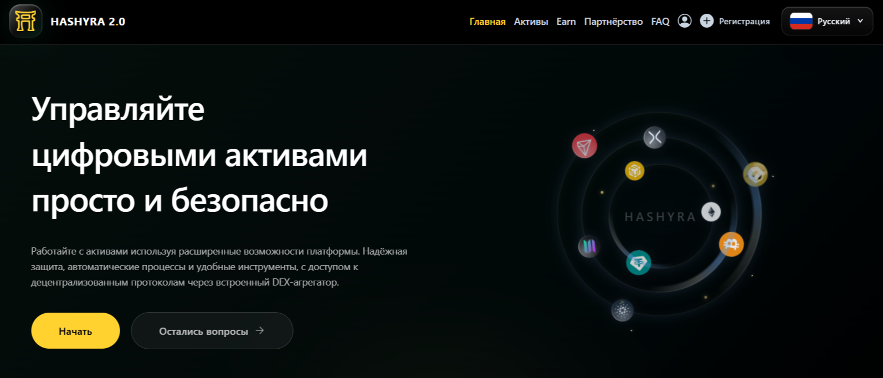883x378 pixels.
Task: Expand language chevron arrow
Action: coord(860,21)
